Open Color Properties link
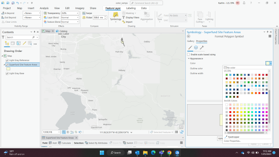The height and width of the screenshot is (157, 279). point(232,141)
